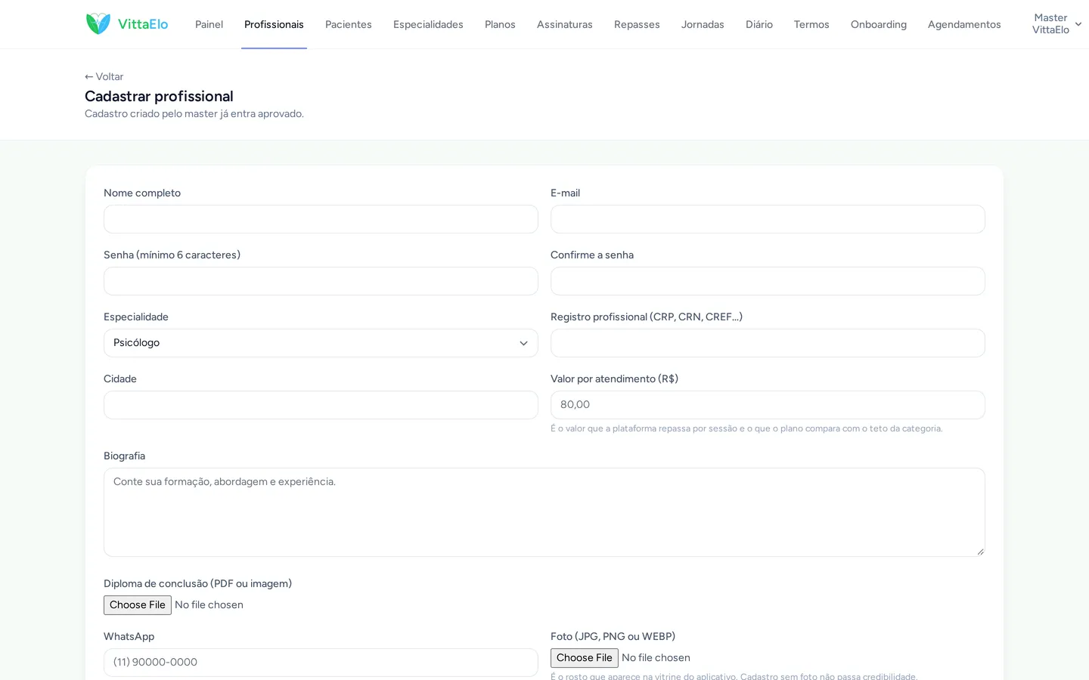Select the Repasses tab
This screenshot has width=1089, height=680.
(x=637, y=24)
